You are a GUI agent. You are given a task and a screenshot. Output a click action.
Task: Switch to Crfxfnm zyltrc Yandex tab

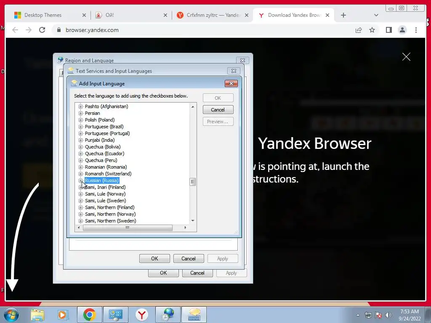(x=209, y=15)
